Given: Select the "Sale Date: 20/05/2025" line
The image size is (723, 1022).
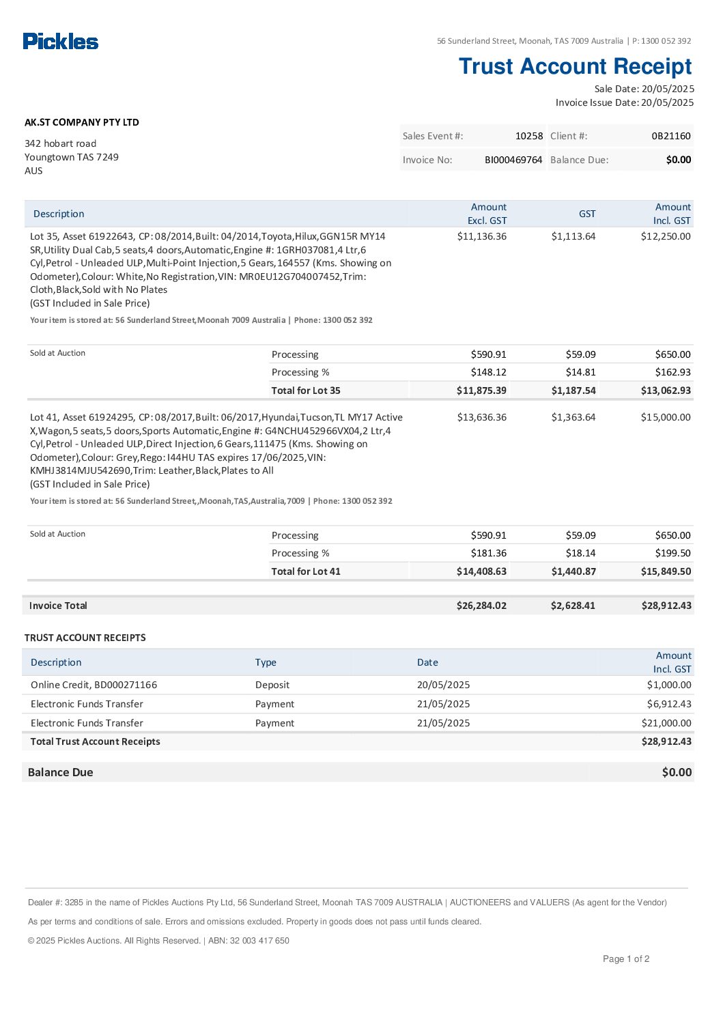Looking at the screenshot, I should click(644, 89).
